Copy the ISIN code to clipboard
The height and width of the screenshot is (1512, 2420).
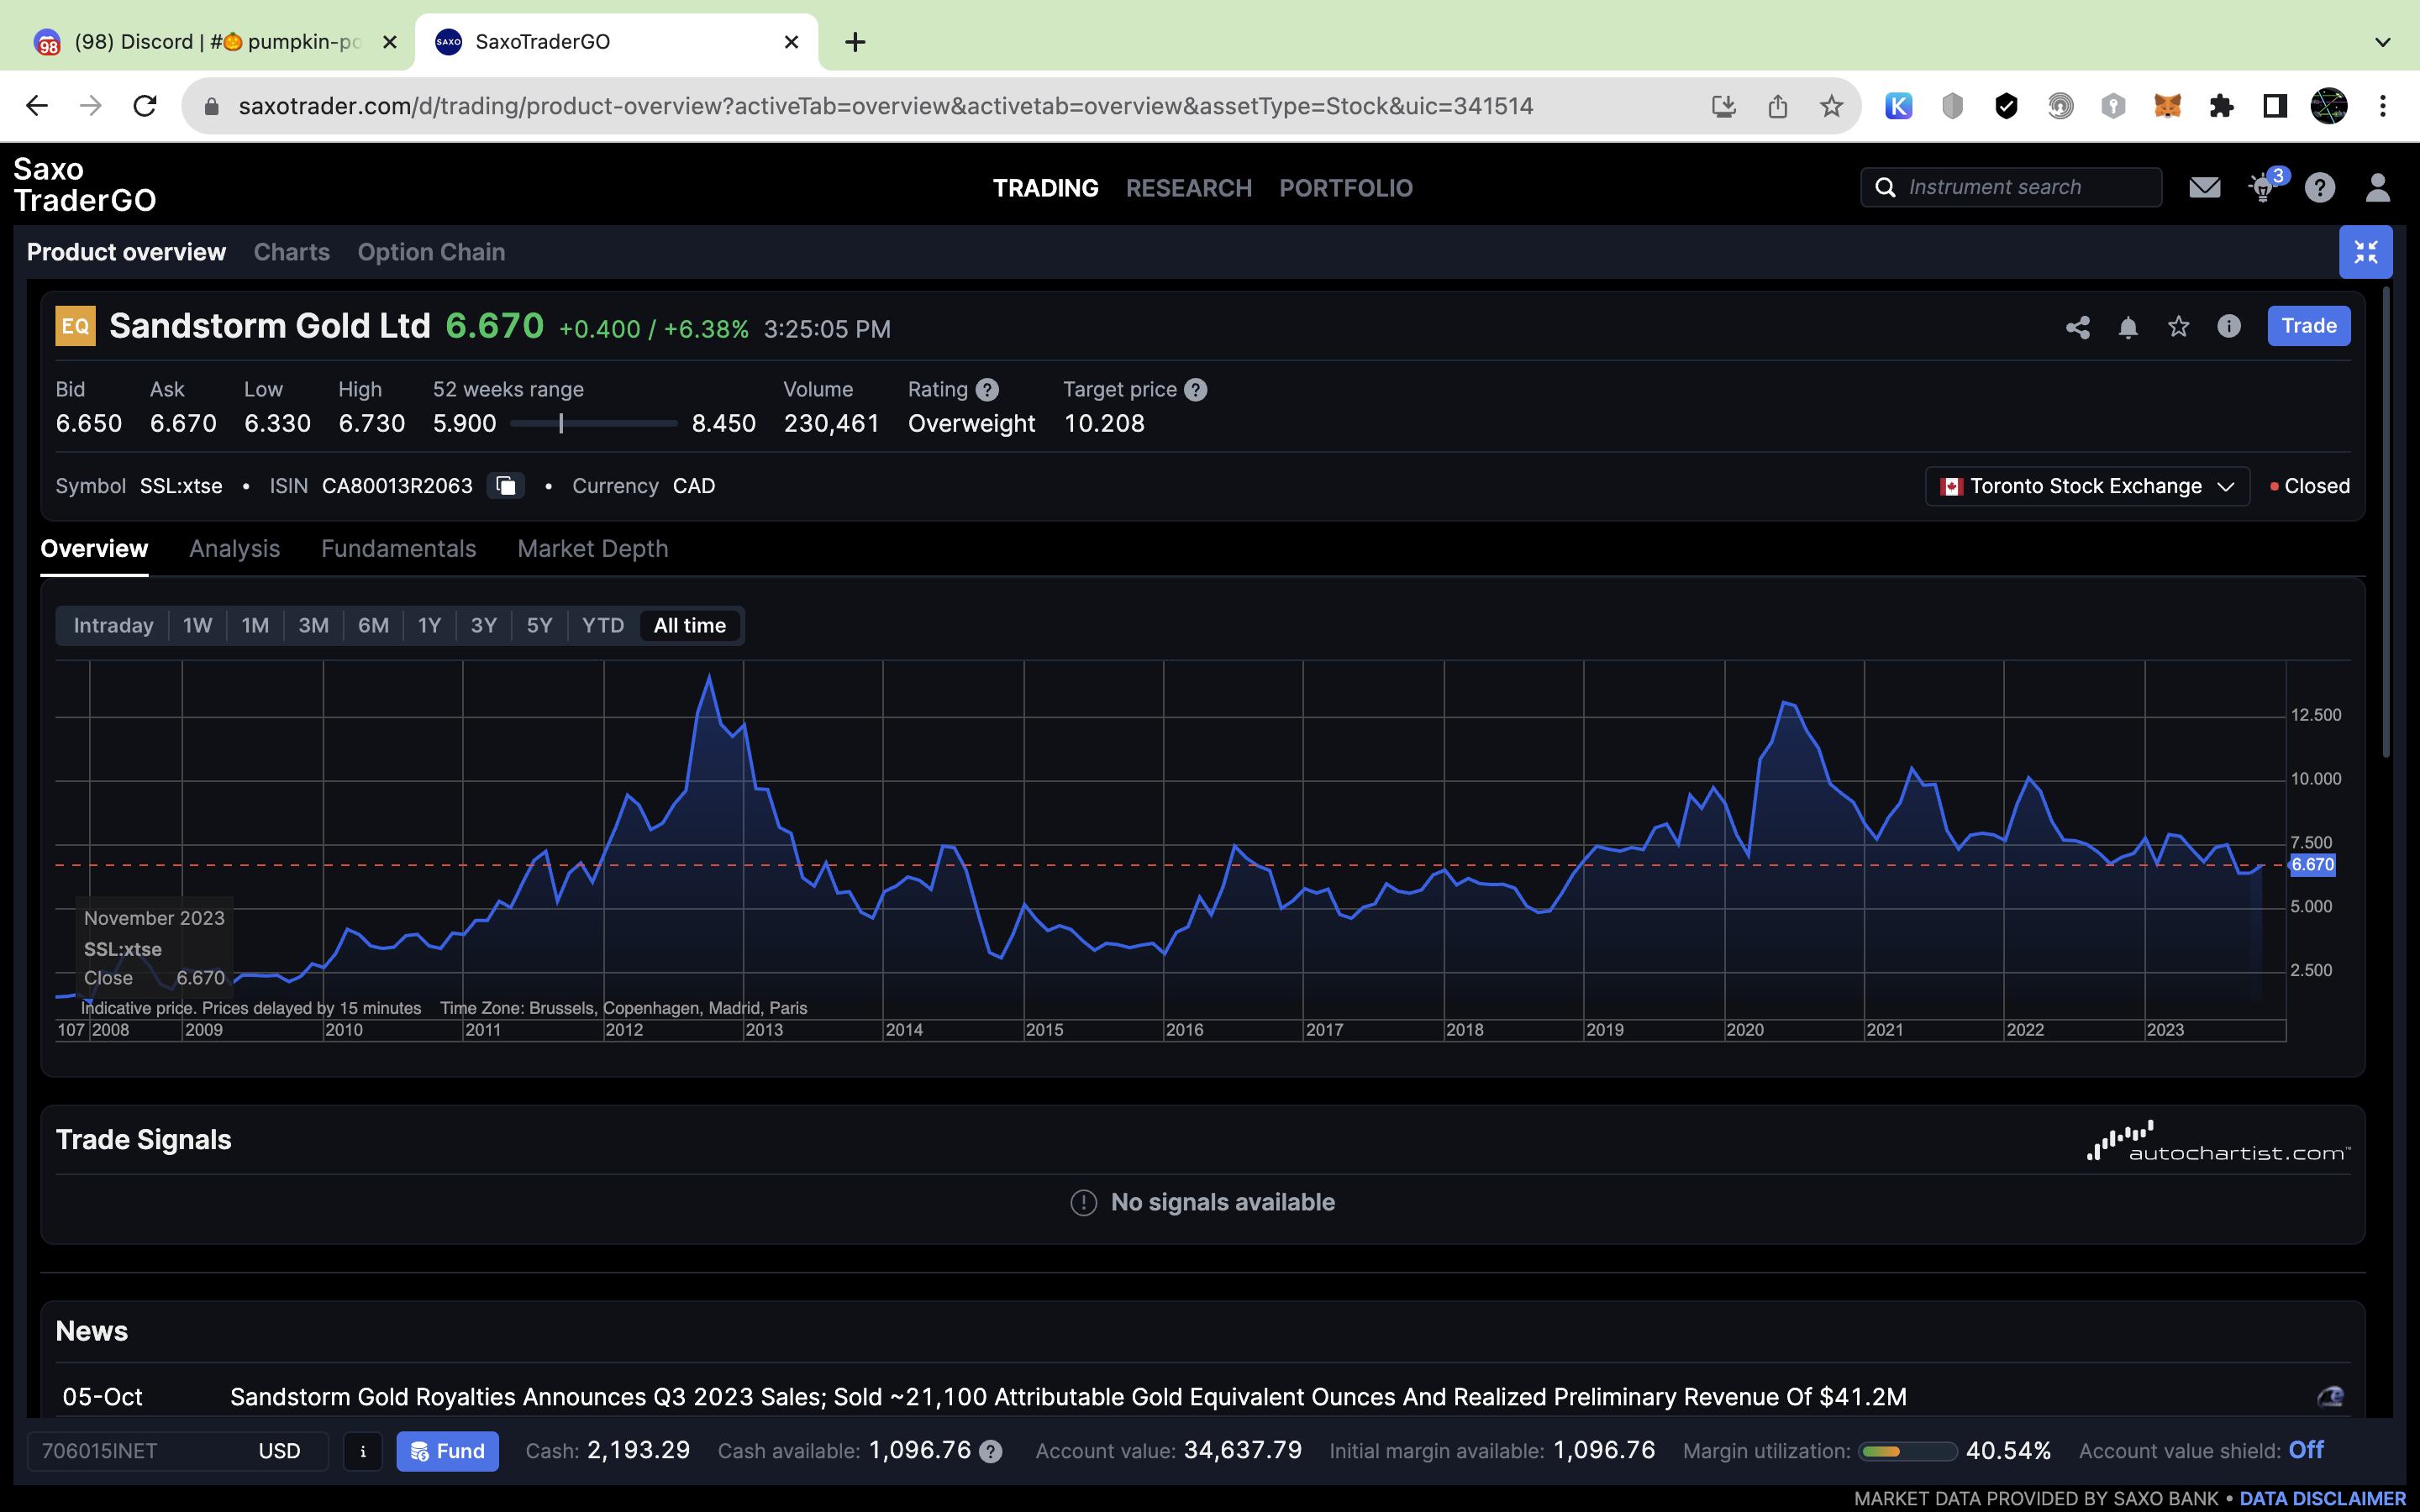506,486
